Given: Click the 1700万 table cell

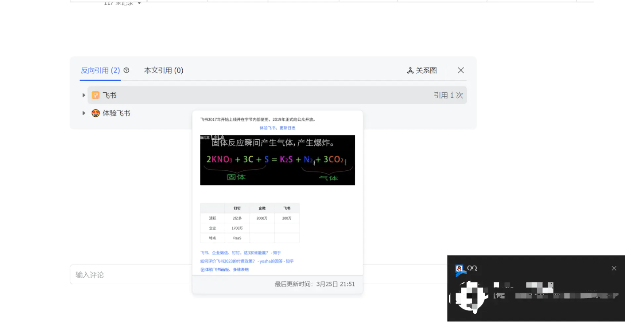Looking at the screenshot, I should pos(237,228).
